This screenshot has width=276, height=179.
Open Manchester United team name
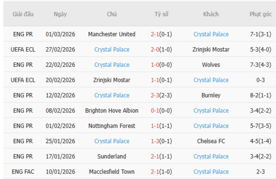click(x=112, y=34)
